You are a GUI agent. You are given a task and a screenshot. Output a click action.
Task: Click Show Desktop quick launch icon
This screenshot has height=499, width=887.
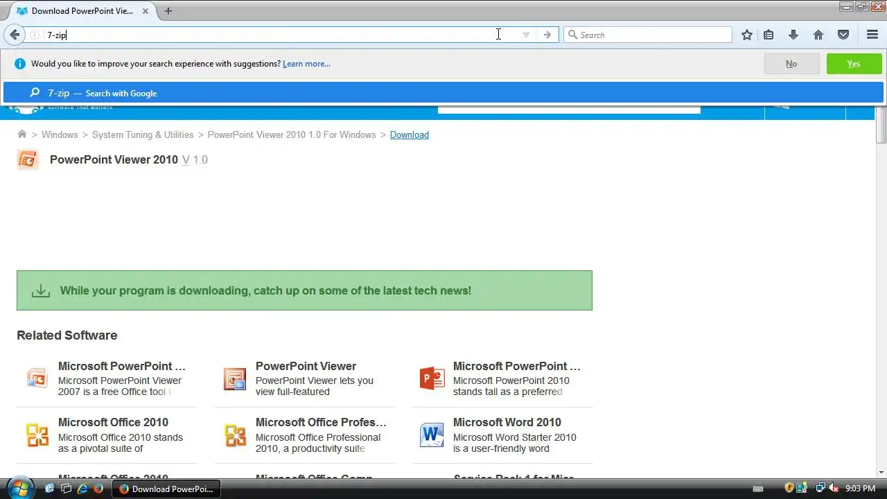point(50,489)
